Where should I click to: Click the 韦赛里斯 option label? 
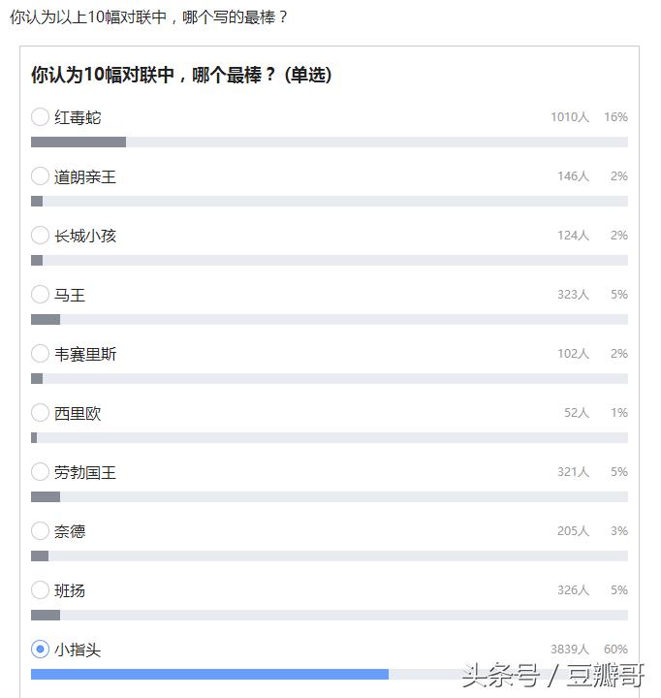85,355
